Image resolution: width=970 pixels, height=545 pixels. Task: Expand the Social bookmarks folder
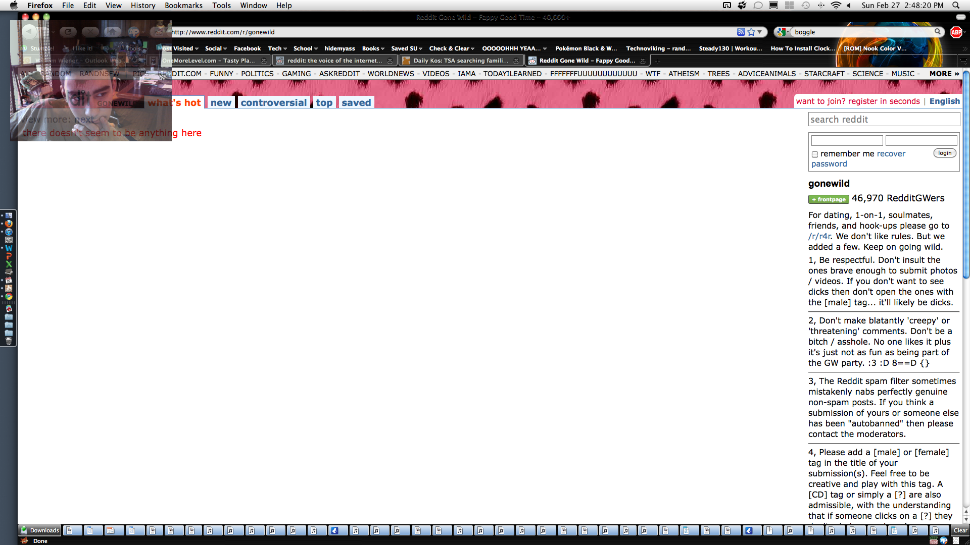pyautogui.click(x=216, y=48)
